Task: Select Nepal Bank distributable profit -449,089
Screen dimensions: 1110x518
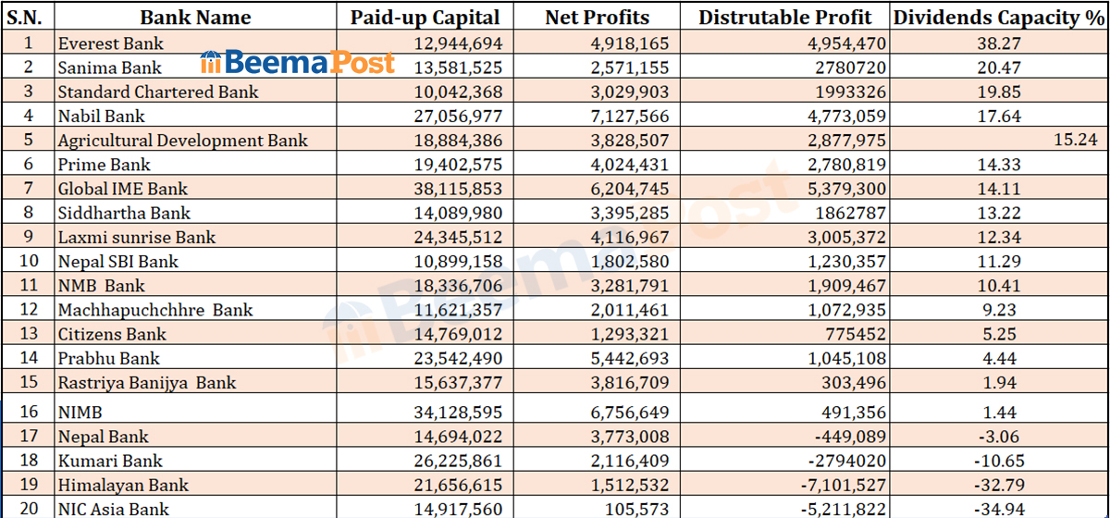Action: (847, 437)
